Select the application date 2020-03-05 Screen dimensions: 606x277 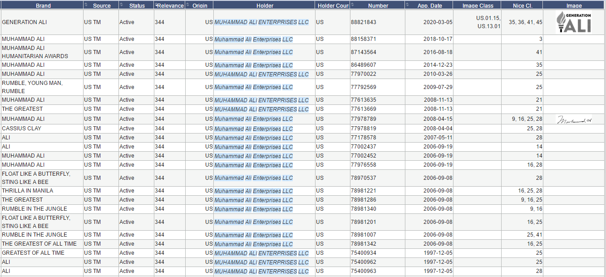(x=438, y=22)
